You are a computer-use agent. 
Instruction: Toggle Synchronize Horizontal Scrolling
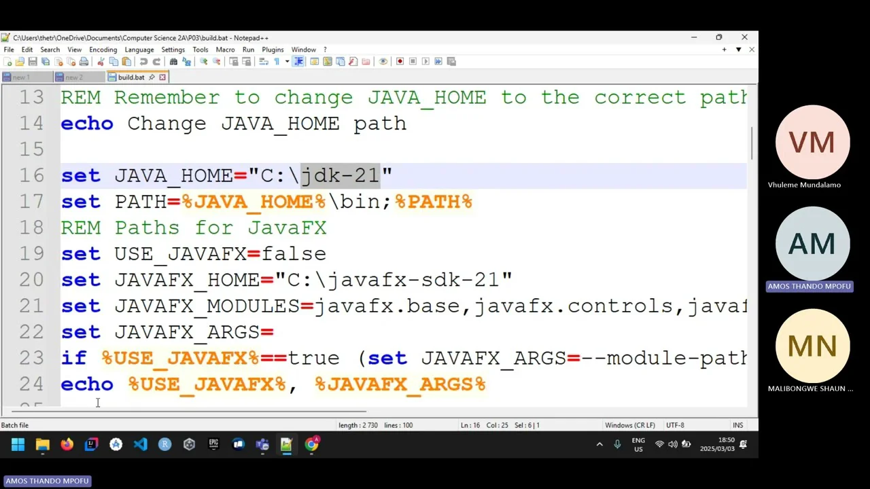pyautogui.click(x=247, y=61)
